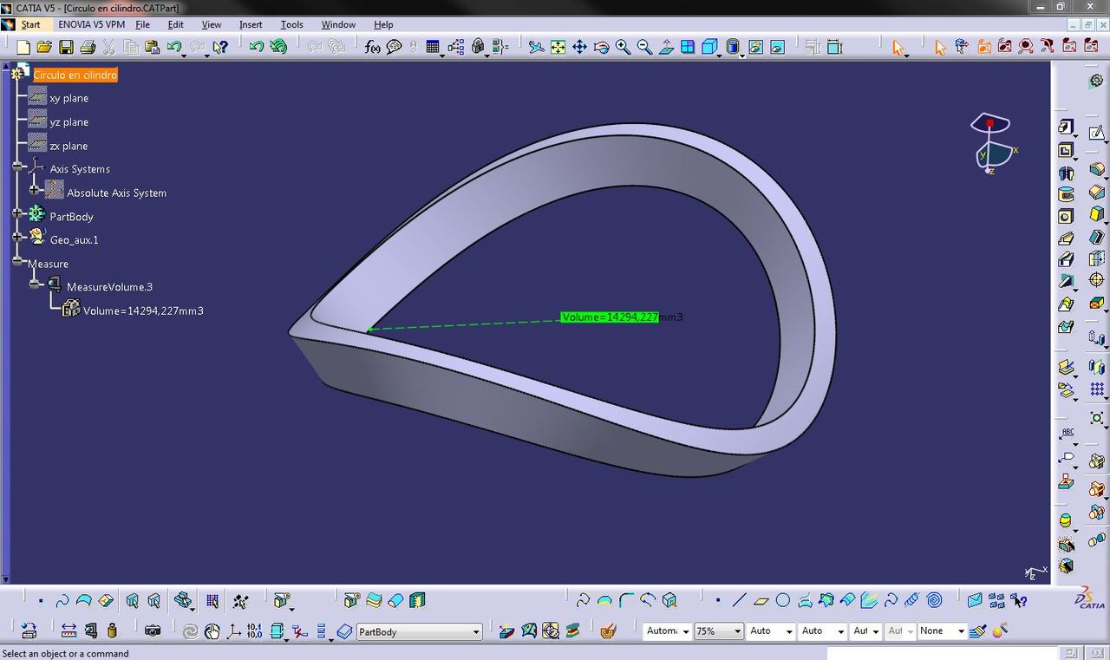
Task: Click the Measure Inertia weight icon
Action: [112, 631]
